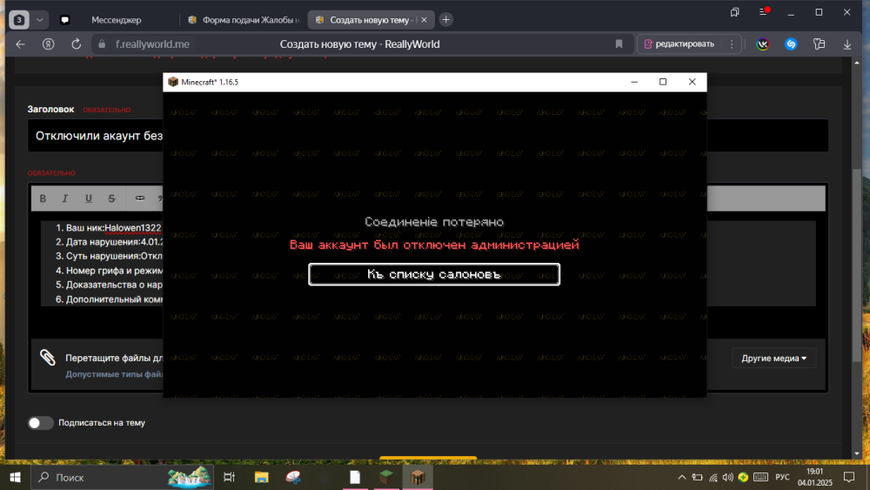Viewport: 870px width, 490px height.
Task: Open the Windows notification center
Action: (849, 477)
